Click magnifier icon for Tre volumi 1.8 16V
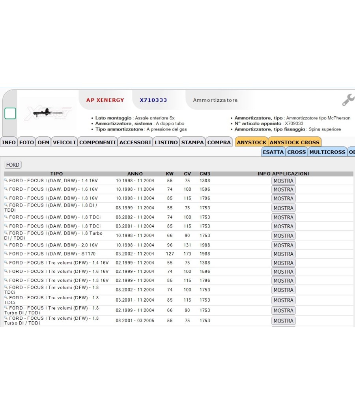 tap(6, 280)
